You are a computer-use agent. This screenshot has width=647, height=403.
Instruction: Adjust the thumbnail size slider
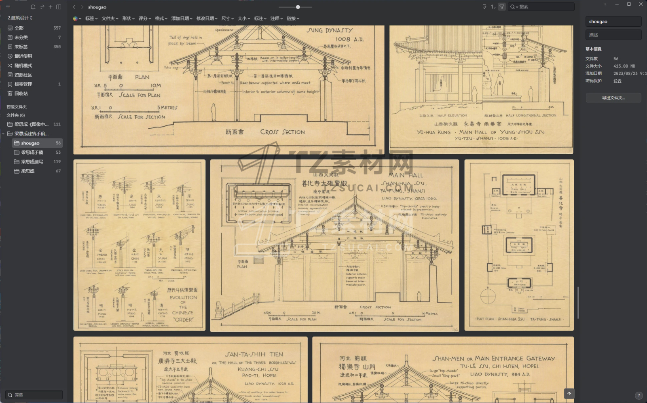(x=298, y=7)
